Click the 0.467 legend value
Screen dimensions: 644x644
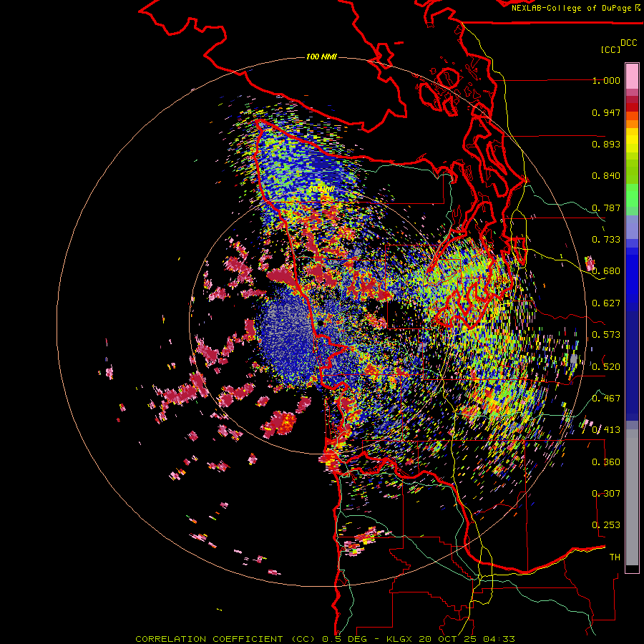tap(606, 399)
